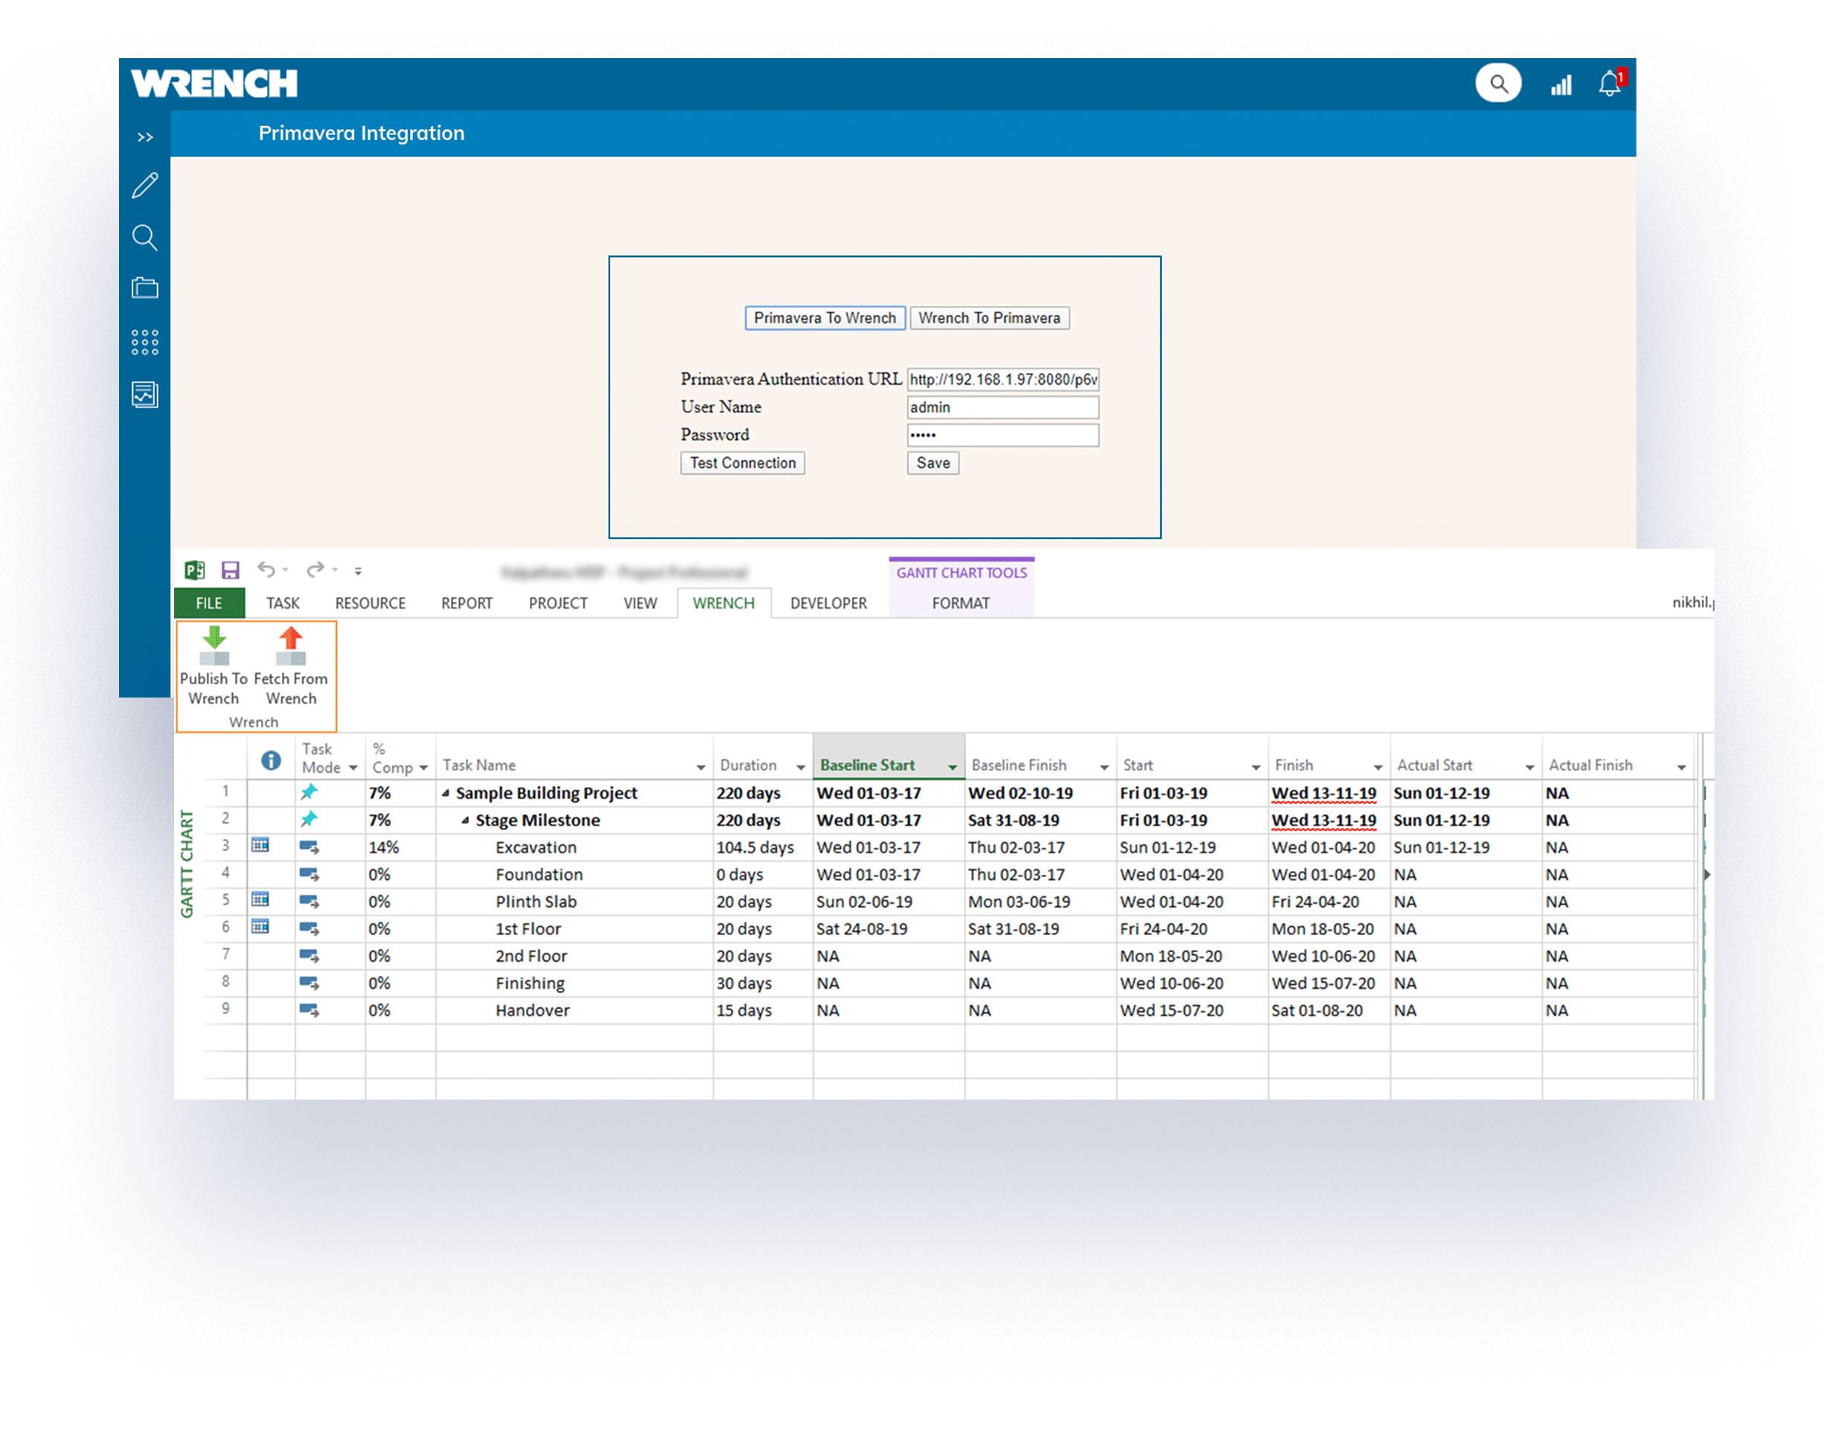Click the auto-schedule mode icon in Finishing row
The width and height of the screenshot is (1824, 1448).
point(310,983)
